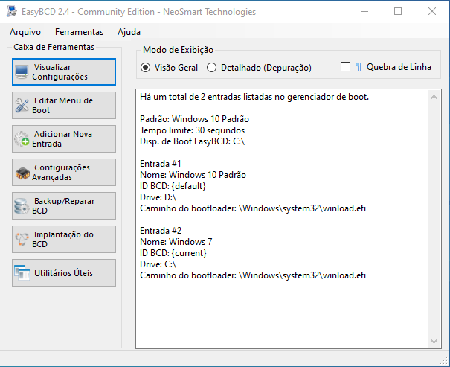Viewport: 450px width, 367px height.
Task: Close the EasyBCD window
Action: tap(432, 11)
